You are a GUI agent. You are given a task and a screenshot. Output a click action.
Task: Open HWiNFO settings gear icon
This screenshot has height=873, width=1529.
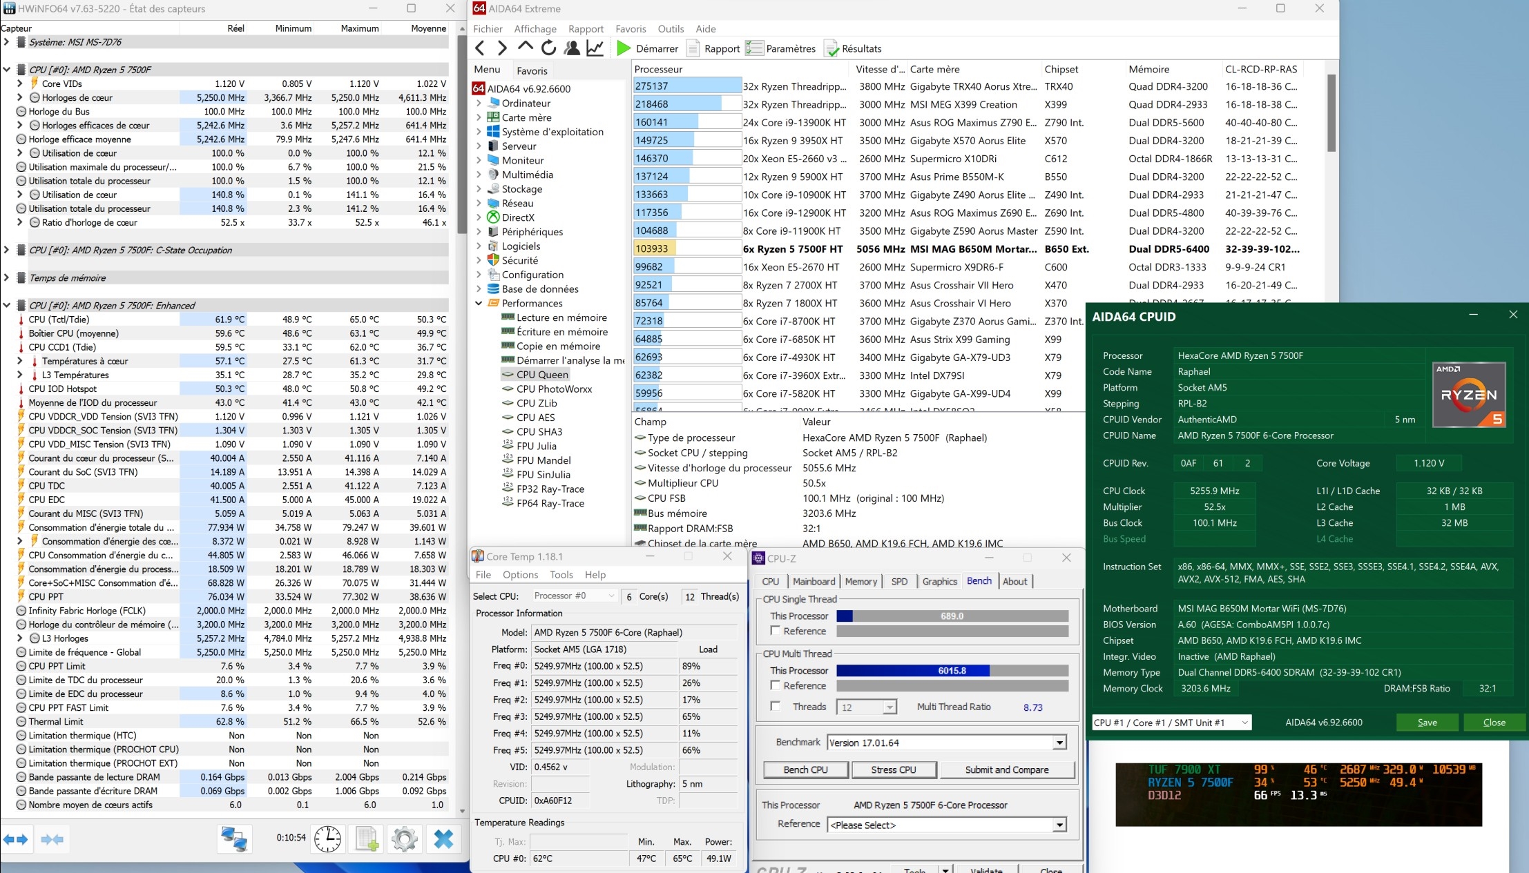point(405,839)
